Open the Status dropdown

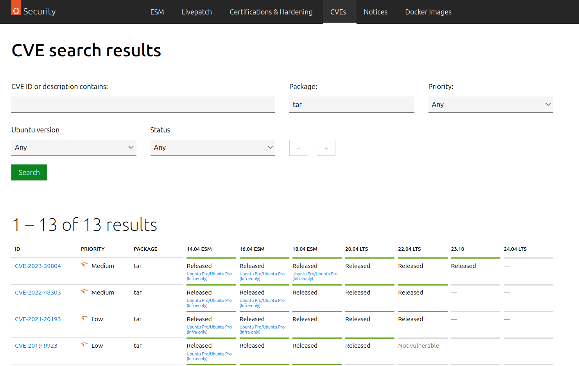click(213, 148)
